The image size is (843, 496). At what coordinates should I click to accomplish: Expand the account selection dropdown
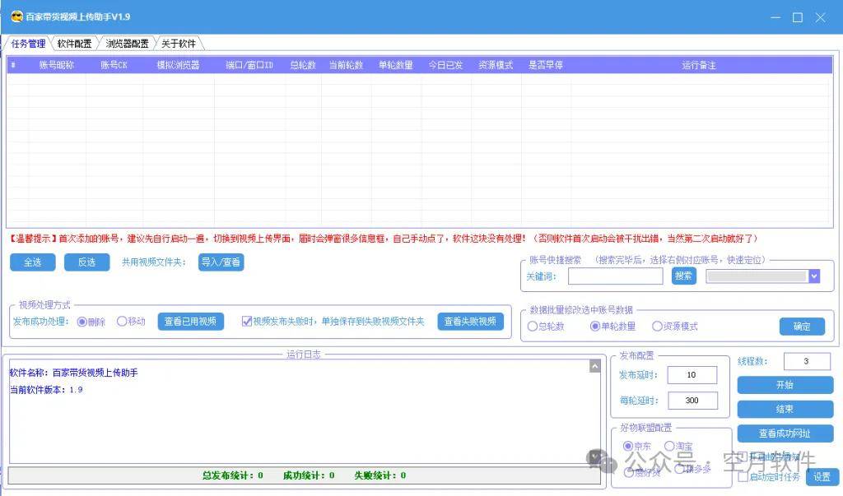[814, 276]
